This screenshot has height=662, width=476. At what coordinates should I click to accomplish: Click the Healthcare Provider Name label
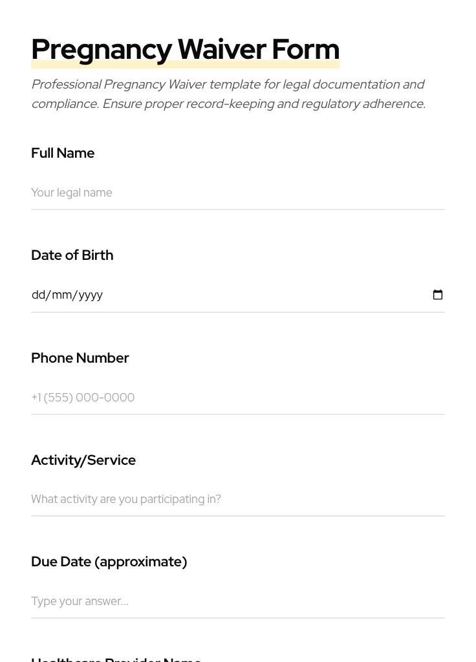click(116, 659)
